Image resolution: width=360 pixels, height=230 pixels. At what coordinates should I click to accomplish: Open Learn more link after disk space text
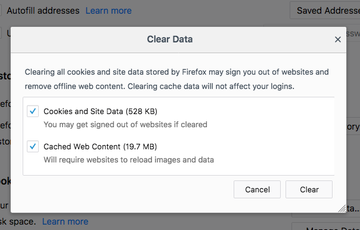click(65, 222)
